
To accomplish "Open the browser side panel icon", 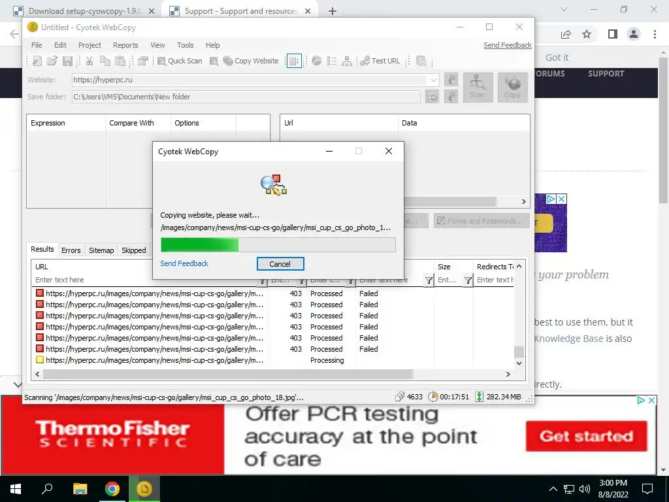I will [x=613, y=34].
